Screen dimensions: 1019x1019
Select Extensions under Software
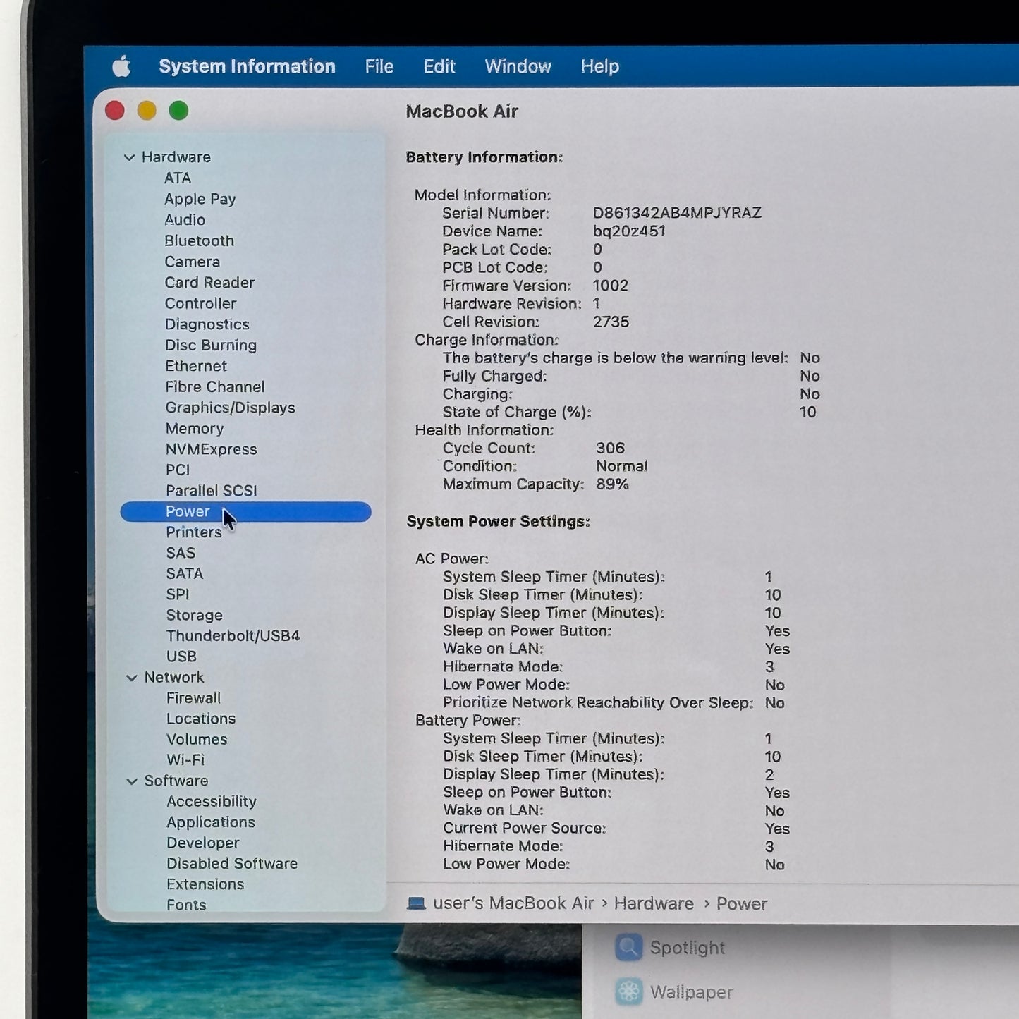tap(205, 884)
